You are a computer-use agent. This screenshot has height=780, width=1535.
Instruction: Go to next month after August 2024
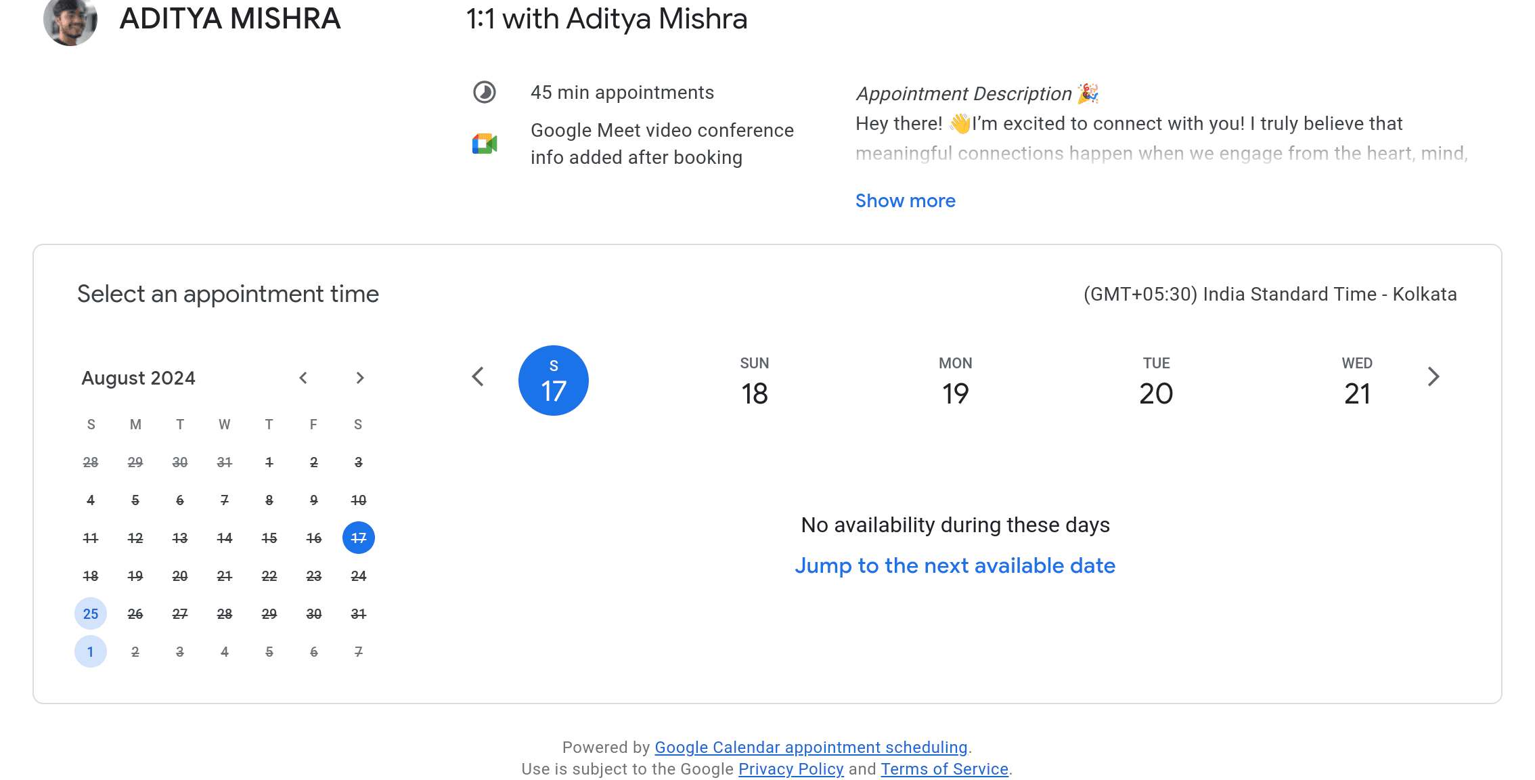click(x=360, y=378)
